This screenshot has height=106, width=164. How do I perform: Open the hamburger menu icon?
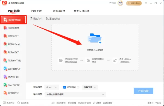click(146, 3)
